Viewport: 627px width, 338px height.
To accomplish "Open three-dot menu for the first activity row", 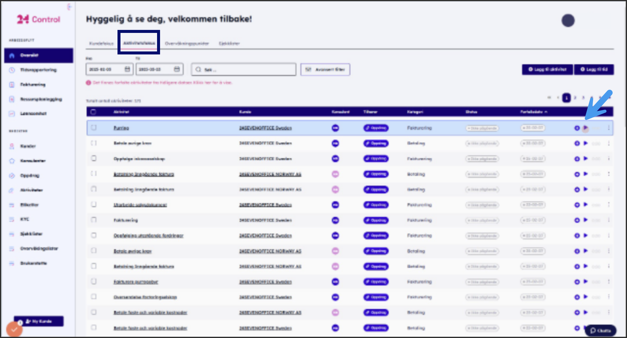I will 609,128.
